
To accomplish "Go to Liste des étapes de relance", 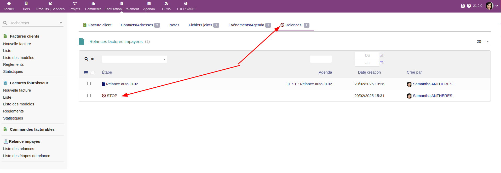I will (27, 156).
